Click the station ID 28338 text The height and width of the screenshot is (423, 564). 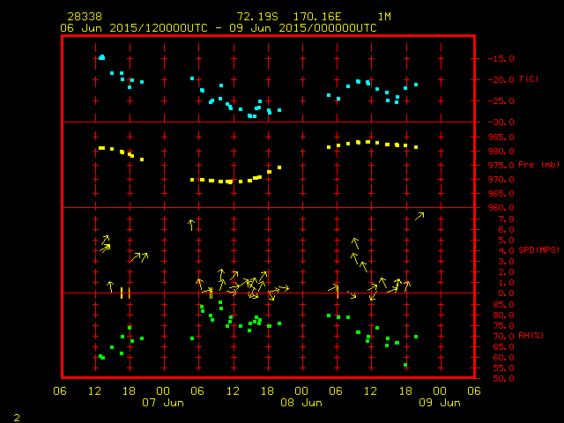pos(85,17)
